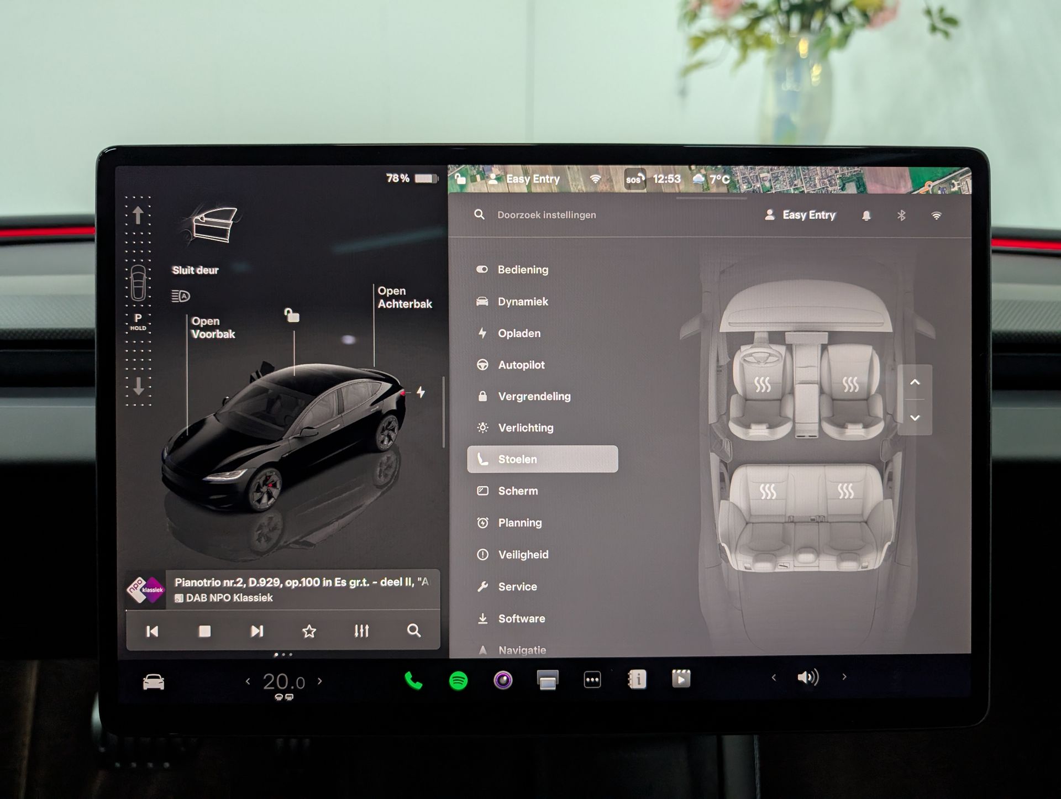Screen dimensions: 1061x799
Task: Open the phone app
Action: pos(413,680)
